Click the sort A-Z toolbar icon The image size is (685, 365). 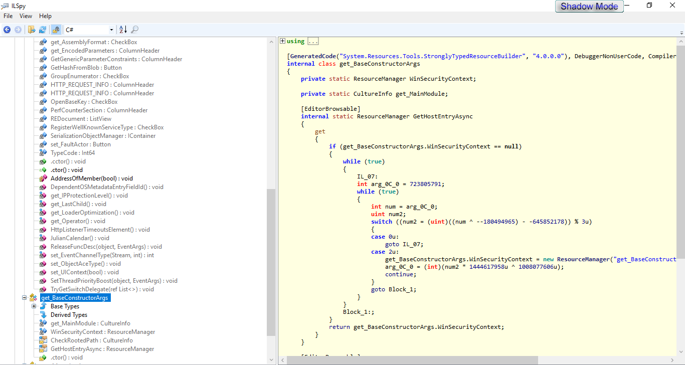[123, 30]
